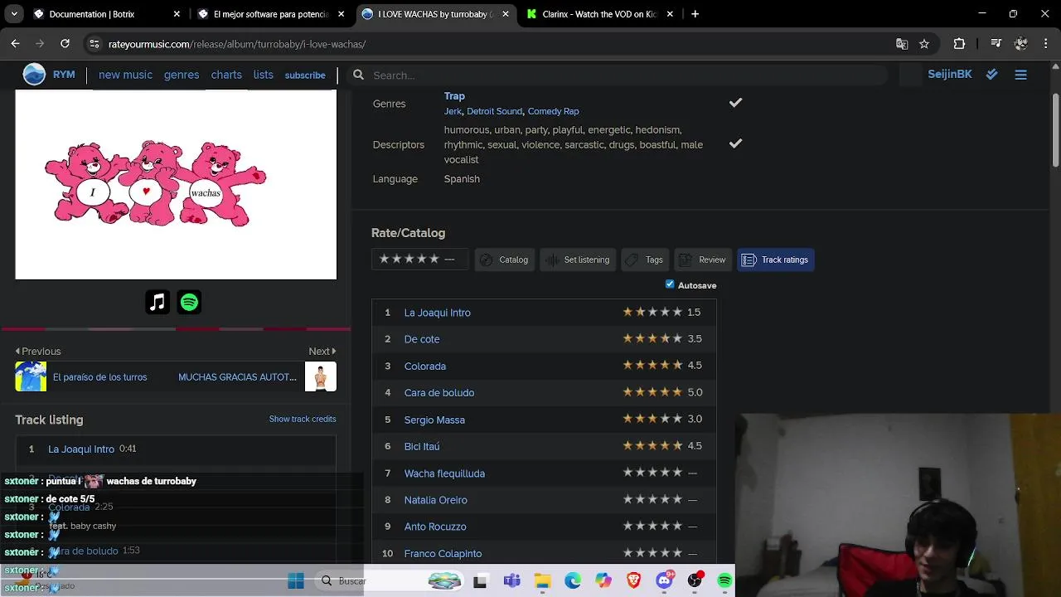Click the I LOVE WACHAS album cover
Screen dimensions: 1061x597
click(176, 184)
